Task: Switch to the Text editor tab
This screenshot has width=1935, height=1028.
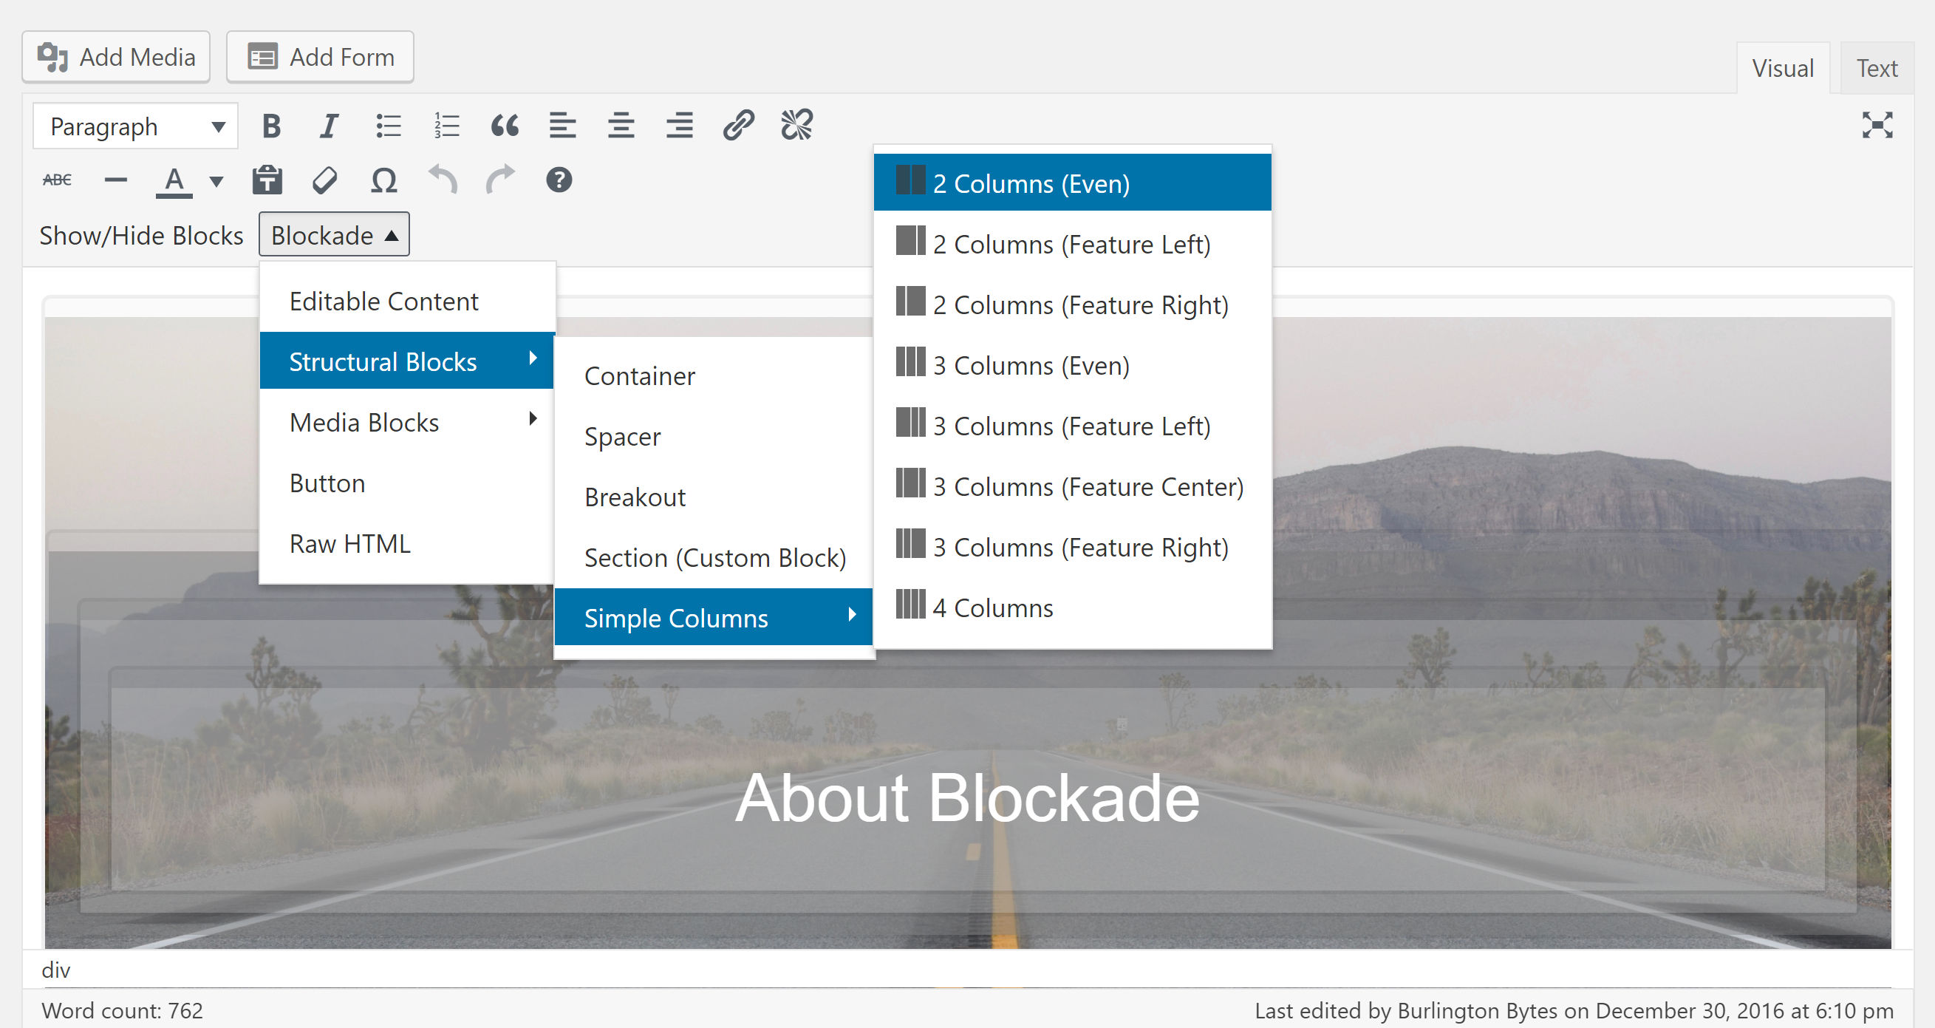Action: [1877, 69]
